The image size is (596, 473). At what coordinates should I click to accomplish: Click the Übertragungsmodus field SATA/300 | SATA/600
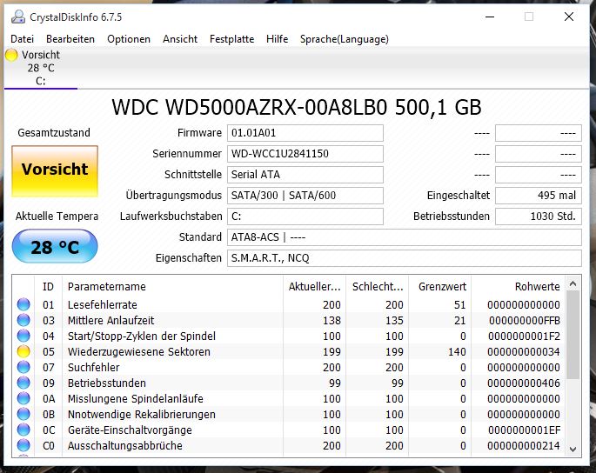(305, 196)
